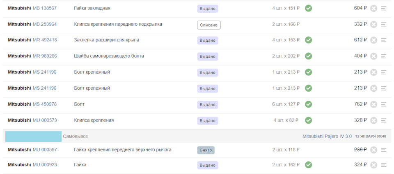This screenshot has height=174, width=394.
Task: Click the light blue order label block
Action: click(x=33, y=136)
